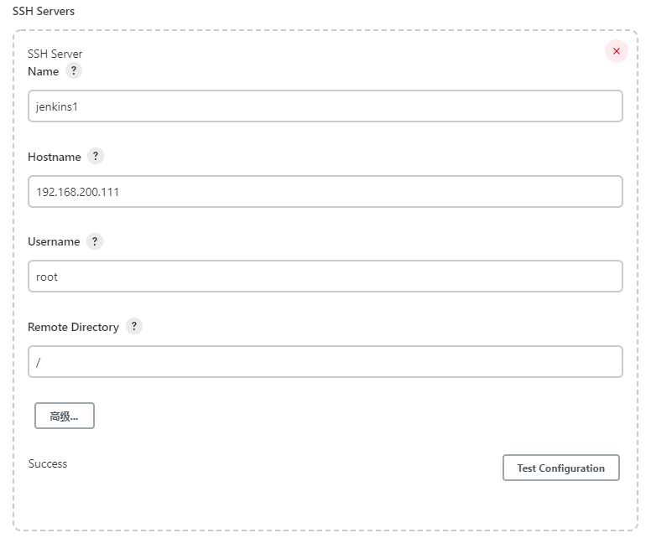This screenshot has height=538, width=651.
Task: Click the Remote Directory label
Action: [x=74, y=328]
